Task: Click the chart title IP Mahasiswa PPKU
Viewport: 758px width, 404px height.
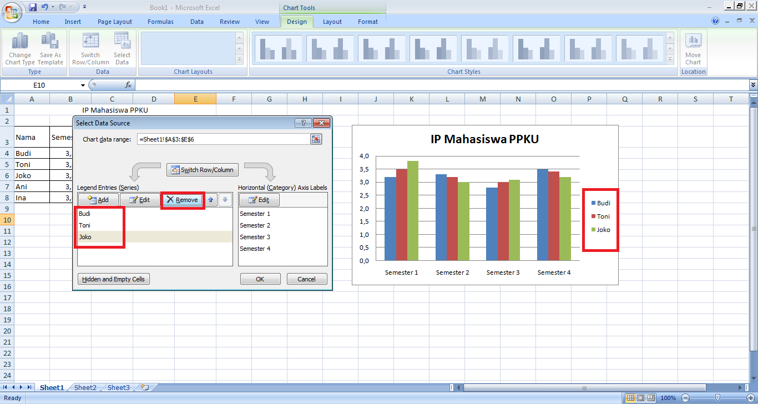Action: [485, 139]
